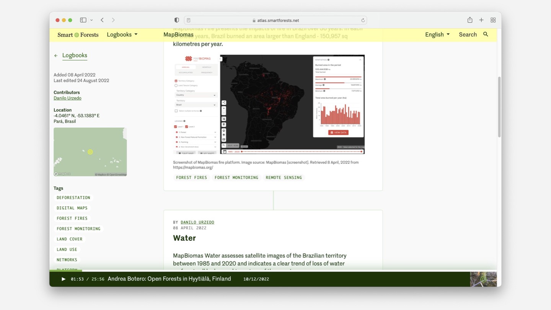Image resolution: width=551 pixels, height=310 pixels.
Task: Select the DEFORESTATION tag
Action: point(73,197)
